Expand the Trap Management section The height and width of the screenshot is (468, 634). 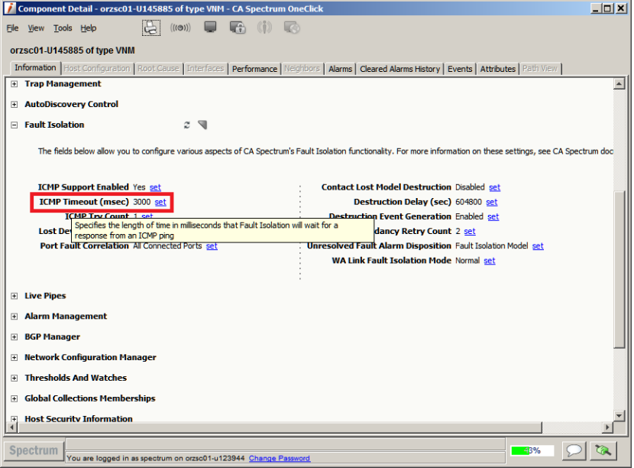pyautogui.click(x=13, y=84)
